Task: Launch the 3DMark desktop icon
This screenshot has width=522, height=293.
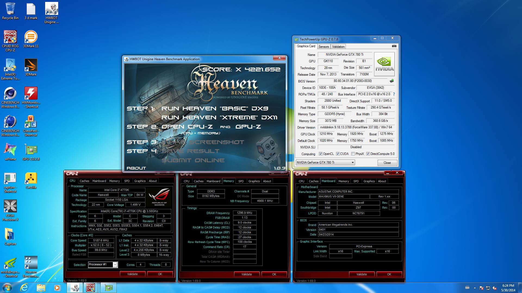Action: coord(31,67)
